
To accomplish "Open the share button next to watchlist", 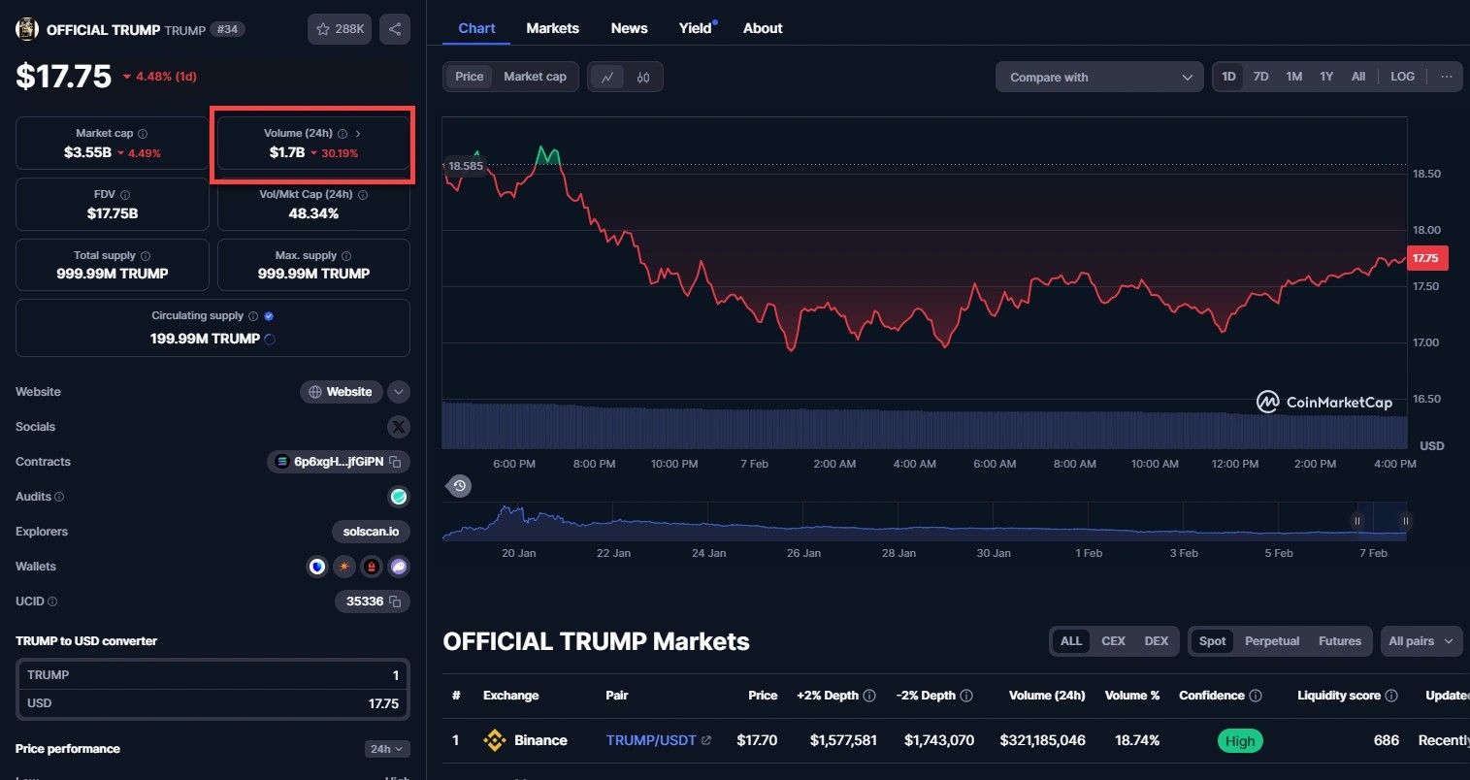I will coord(395,29).
